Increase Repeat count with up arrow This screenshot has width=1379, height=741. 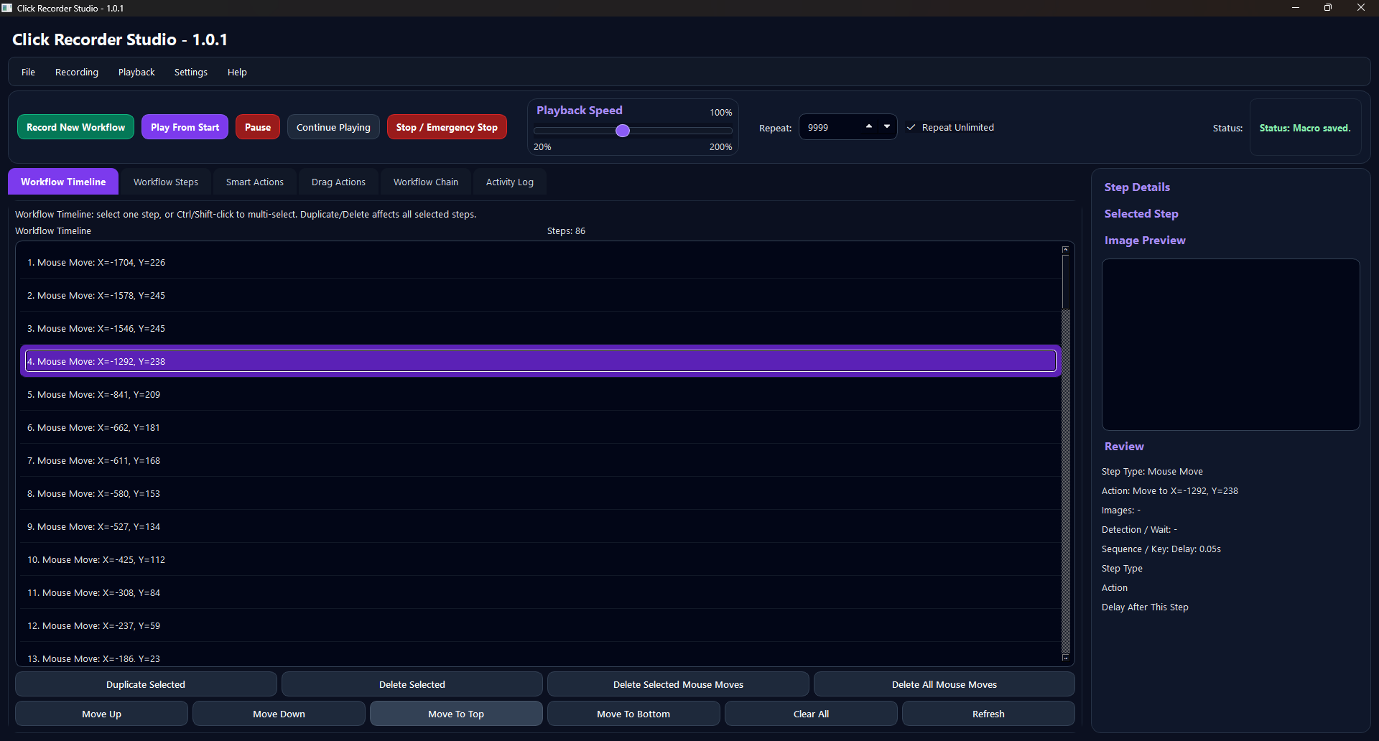[x=869, y=126]
